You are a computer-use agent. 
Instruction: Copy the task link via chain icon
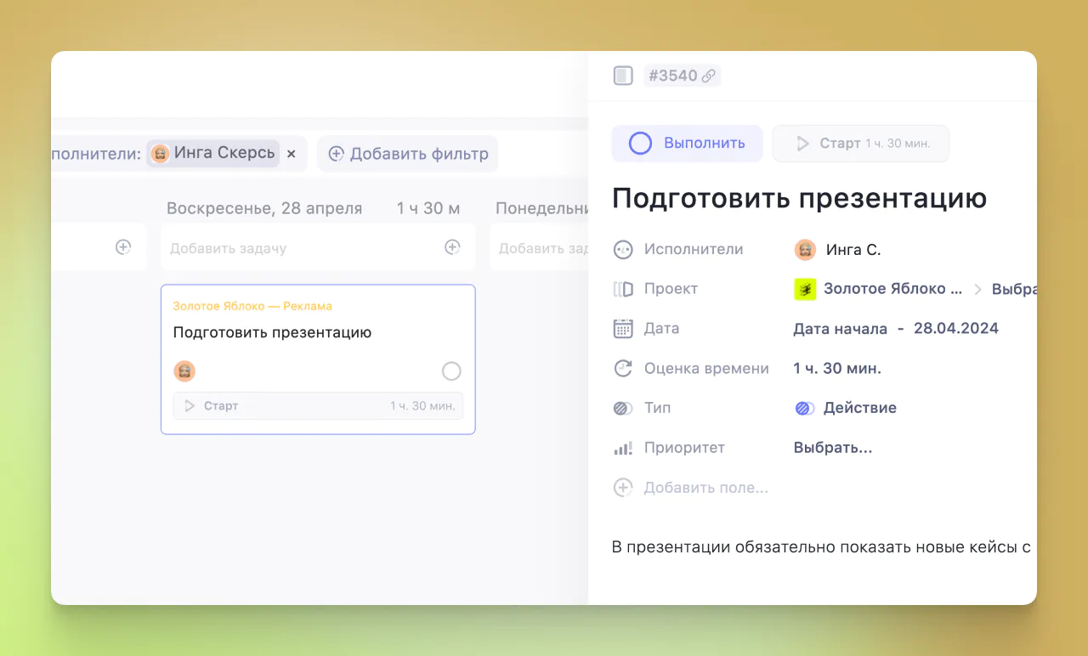706,75
